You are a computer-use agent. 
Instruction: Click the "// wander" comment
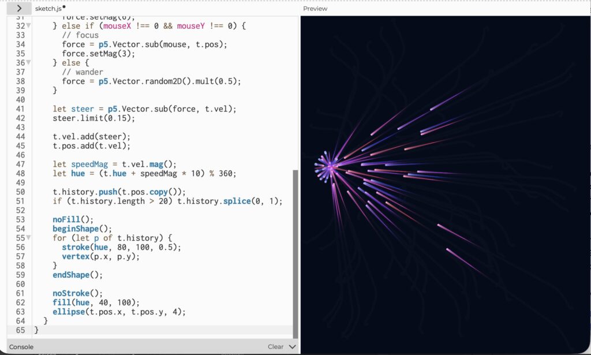coord(83,72)
